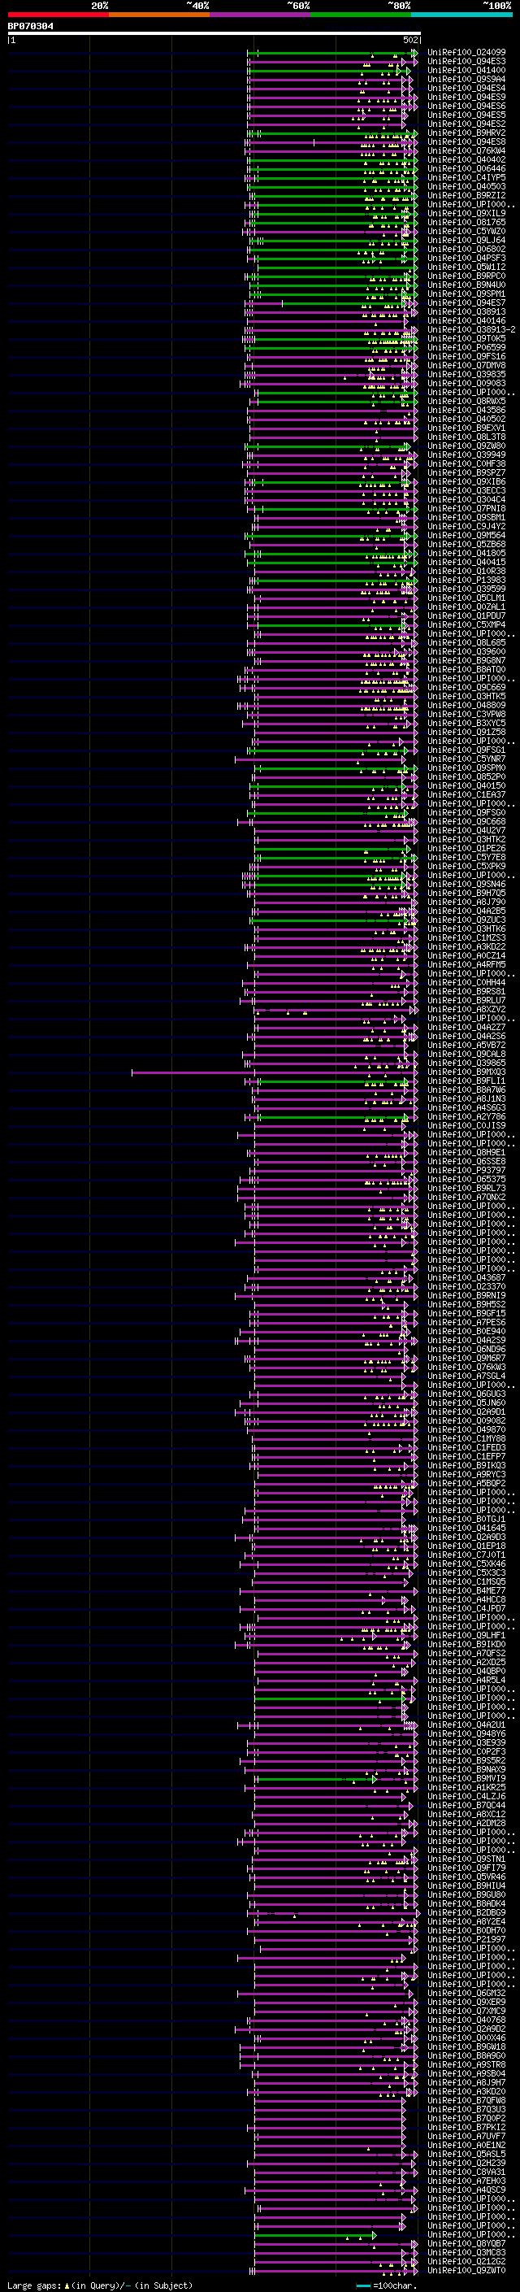Open hit UniRef100_Q9S9A4
Viewport: 520px width, 2292px height.
click(x=466, y=79)
